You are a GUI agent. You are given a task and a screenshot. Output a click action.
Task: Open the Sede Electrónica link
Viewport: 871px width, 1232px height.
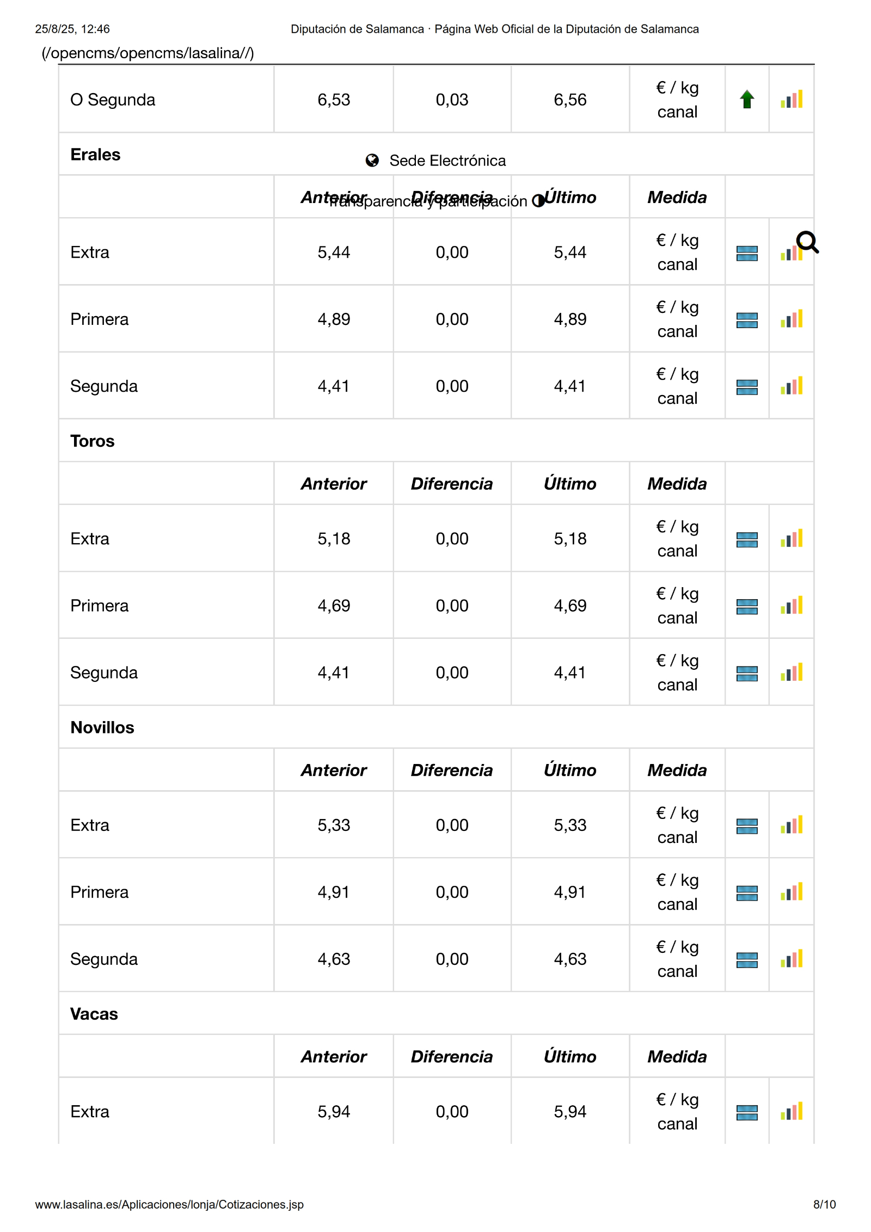[447, 161]
